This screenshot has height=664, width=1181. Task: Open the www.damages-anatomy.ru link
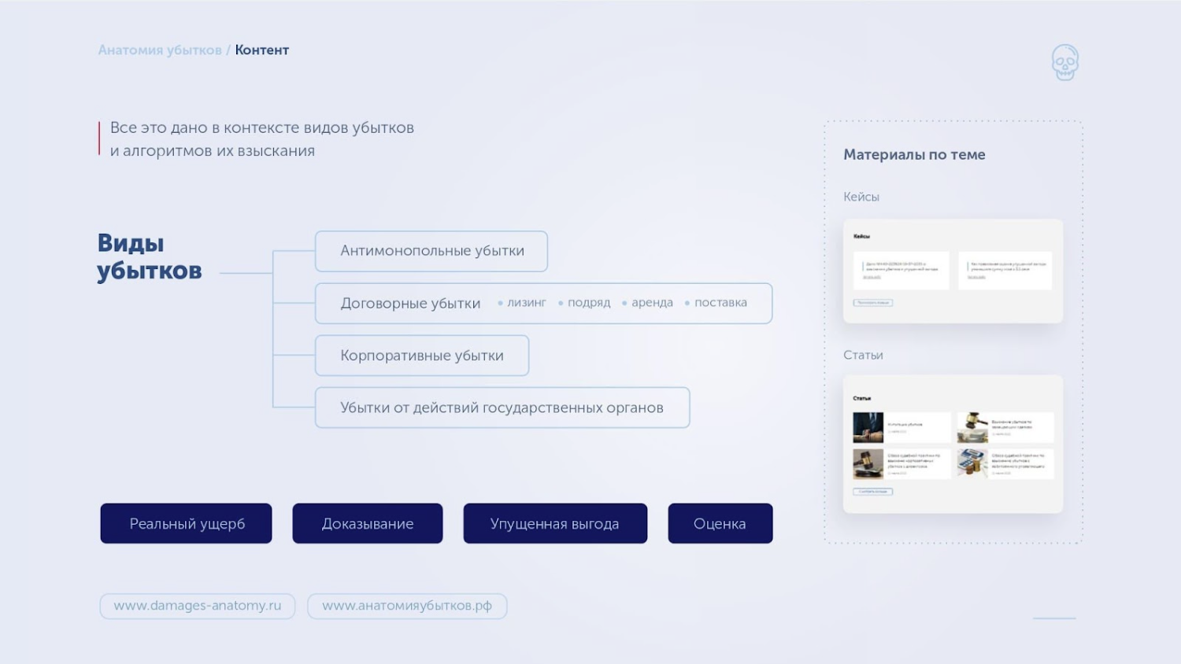(x=198, y=606)
